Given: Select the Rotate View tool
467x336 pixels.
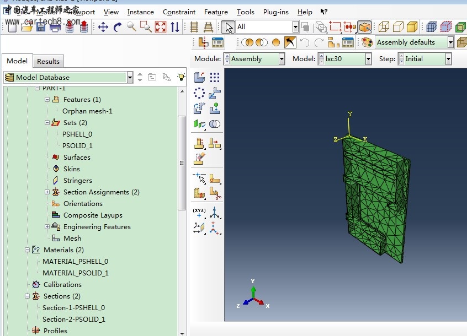Looking at the screenshot, I should pyautogui.click(x=117, y=27).
